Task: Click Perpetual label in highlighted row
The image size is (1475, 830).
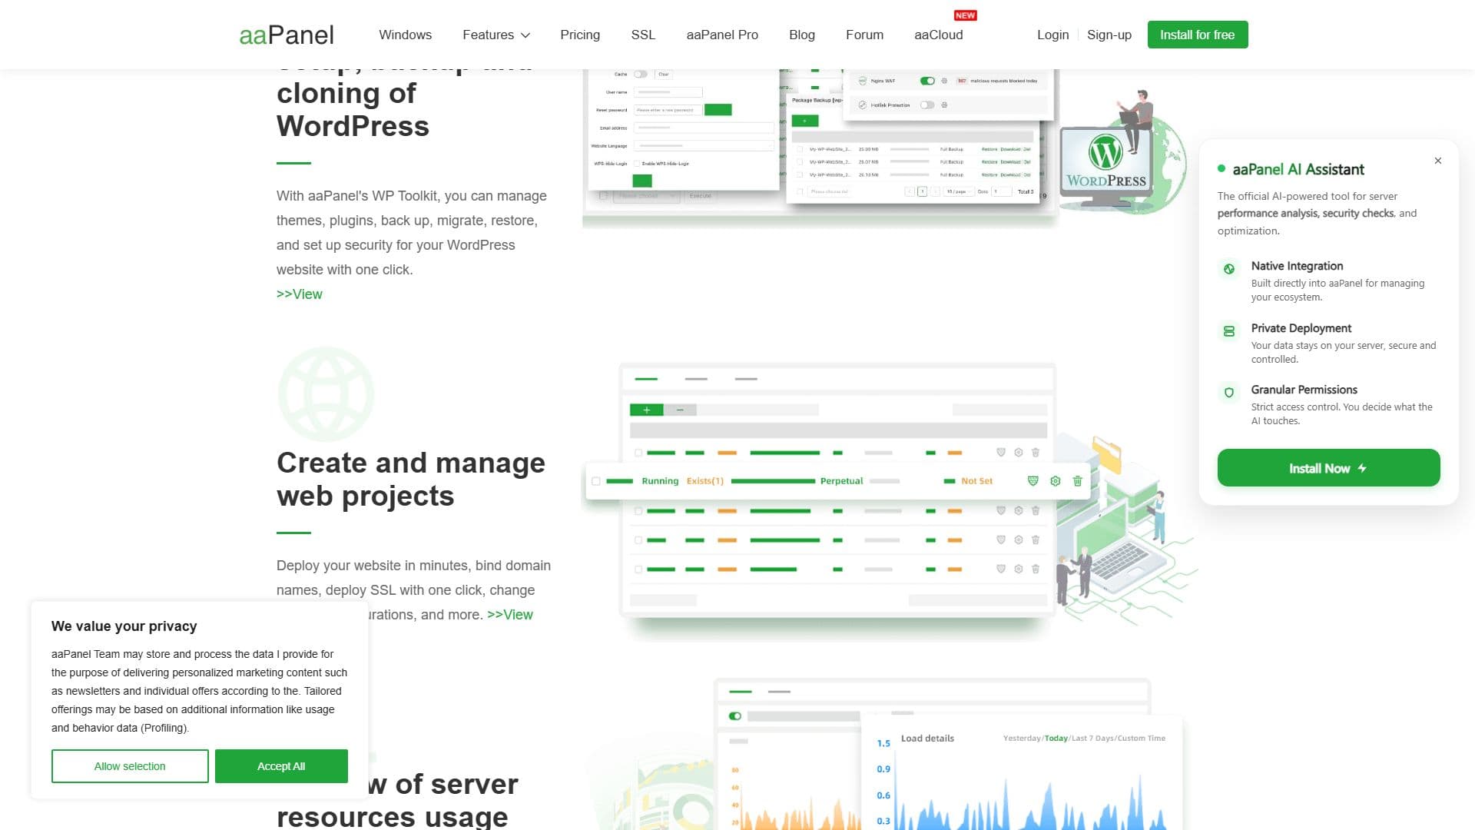Action: tap(841, 481)
